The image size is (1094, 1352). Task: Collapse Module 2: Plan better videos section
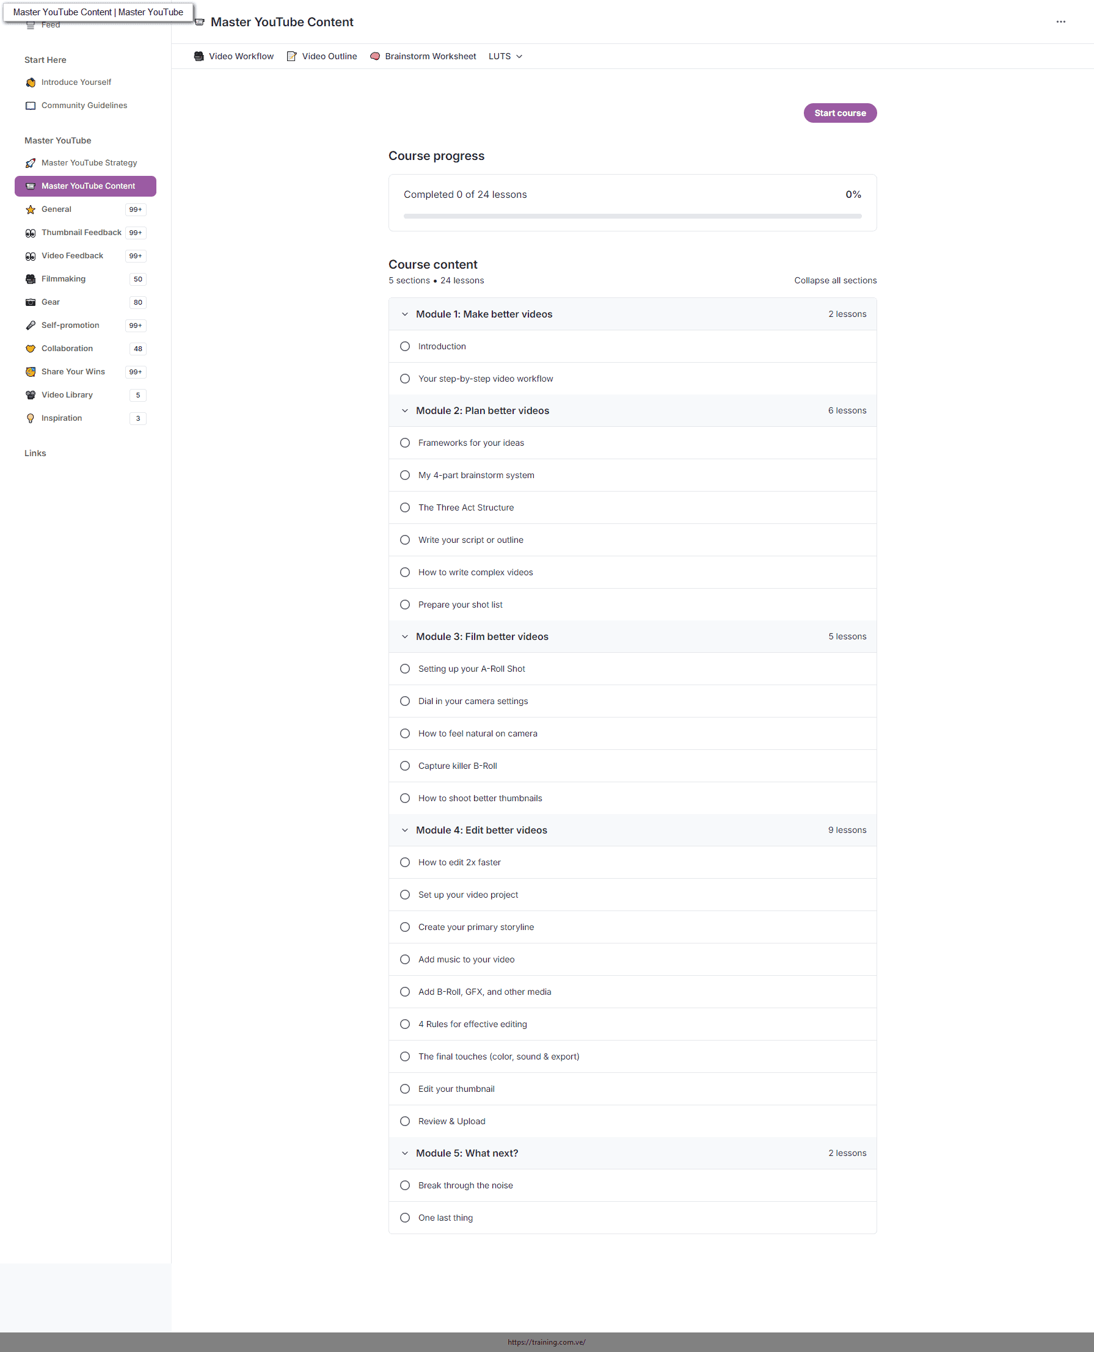[x=405, y=411]
